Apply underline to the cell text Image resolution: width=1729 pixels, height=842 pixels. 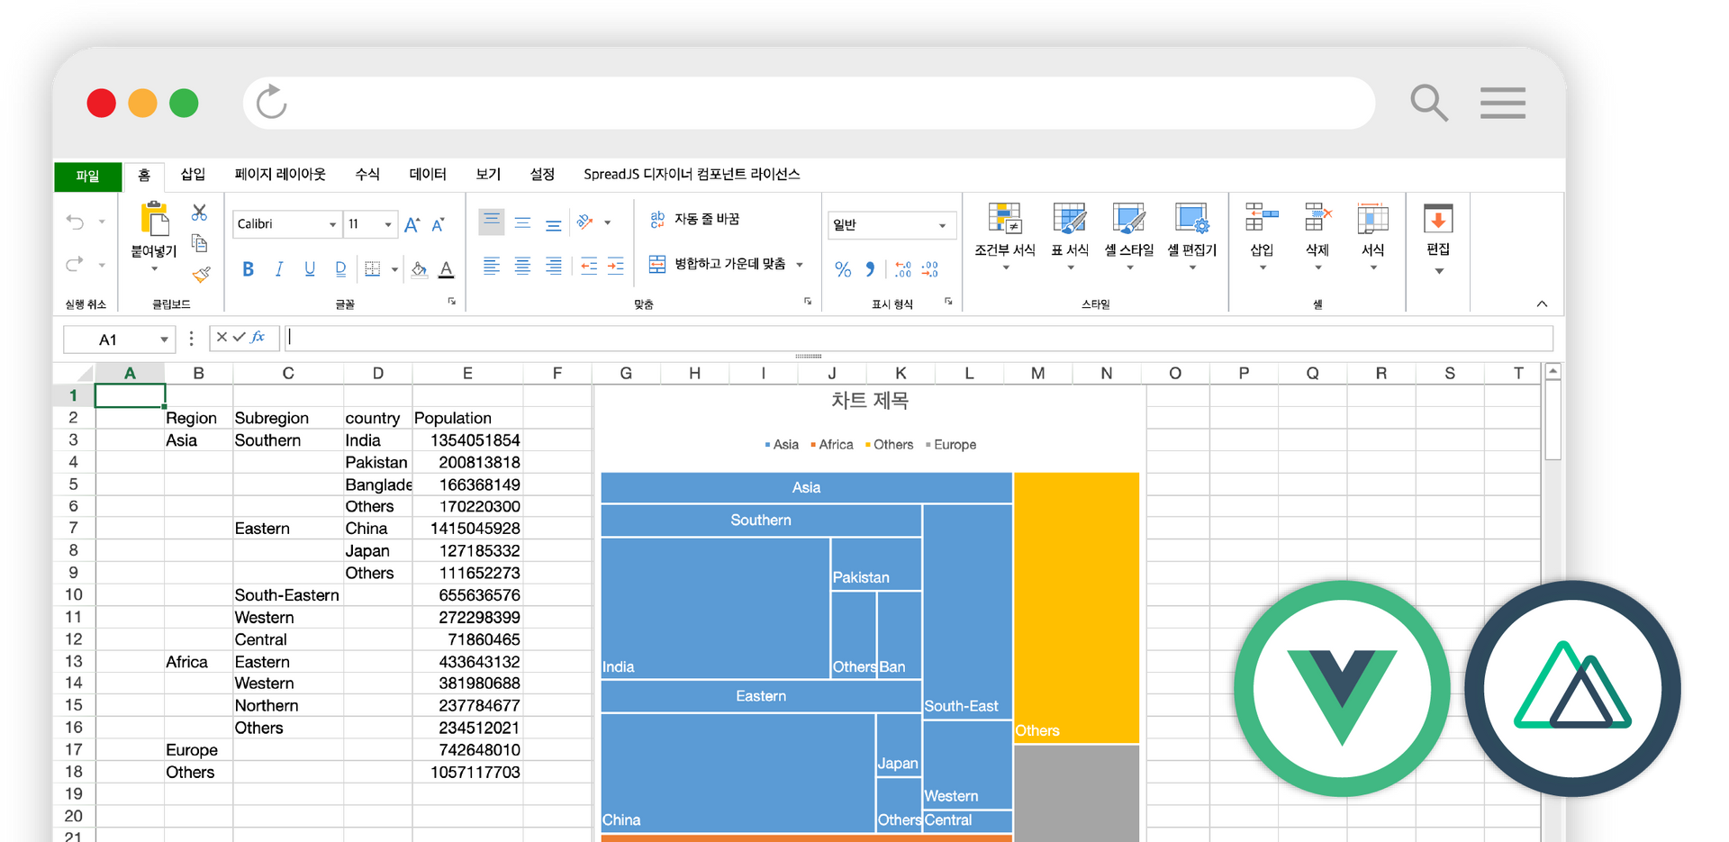click(310, 268)
